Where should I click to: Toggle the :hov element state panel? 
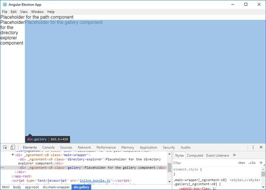pos(242,163)
